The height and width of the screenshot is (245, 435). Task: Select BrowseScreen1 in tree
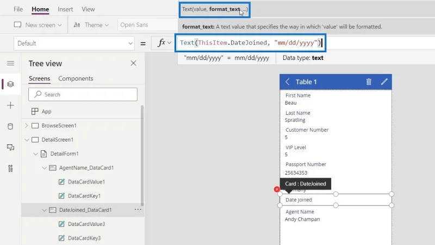(59, 126)
